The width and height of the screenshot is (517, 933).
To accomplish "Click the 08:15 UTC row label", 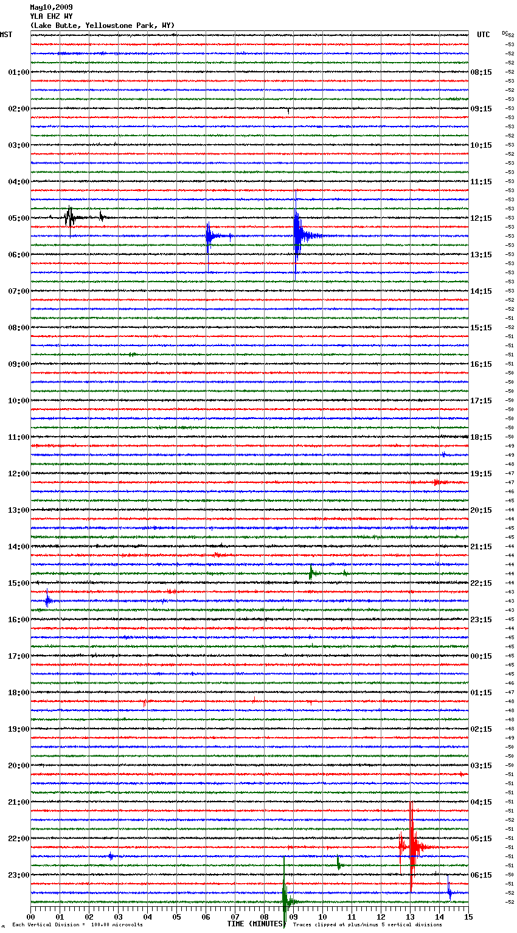I will 481,72.
